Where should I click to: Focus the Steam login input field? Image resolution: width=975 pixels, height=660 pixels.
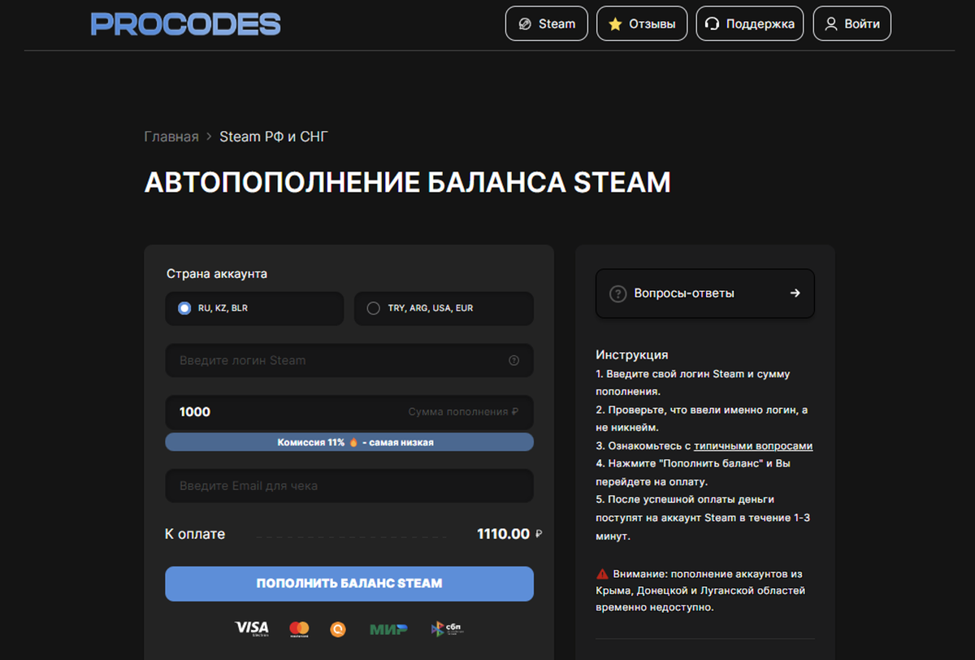pyautogui.click(x=349, y=360)
